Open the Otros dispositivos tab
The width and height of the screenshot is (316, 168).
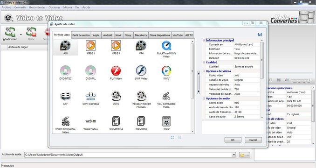[160, 35]
